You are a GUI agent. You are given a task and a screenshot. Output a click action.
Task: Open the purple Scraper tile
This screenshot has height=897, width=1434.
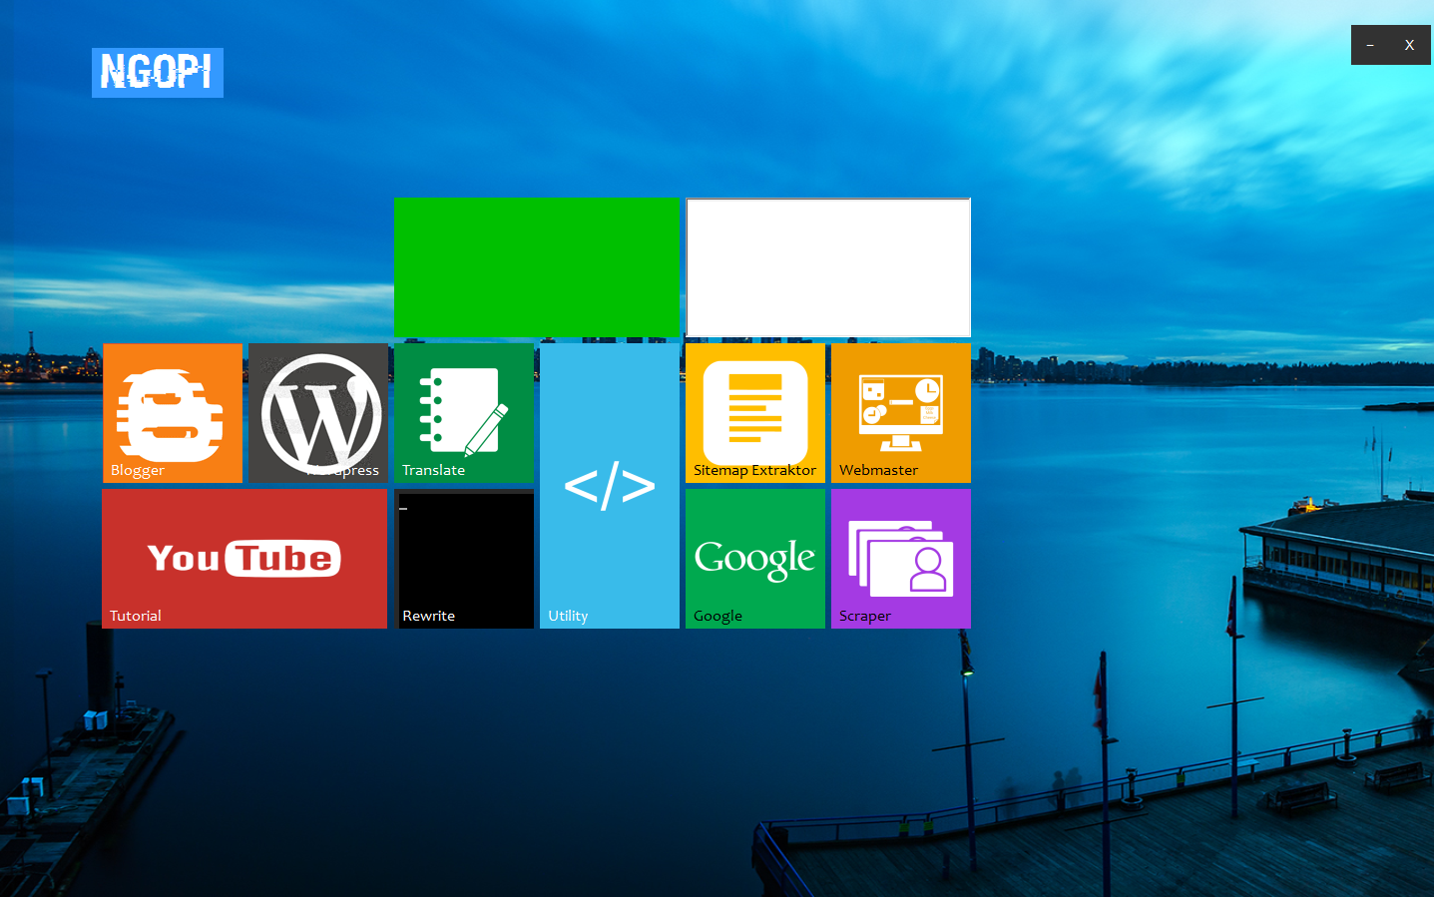pyautogui.click(x=901, y=559)
